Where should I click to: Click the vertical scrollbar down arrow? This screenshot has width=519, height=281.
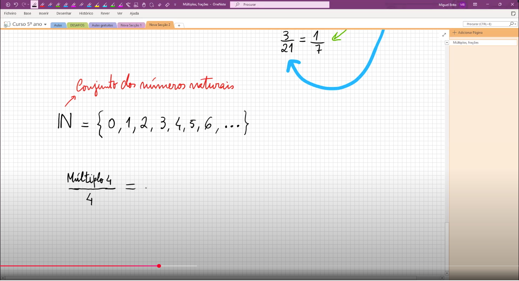(447, 273)
